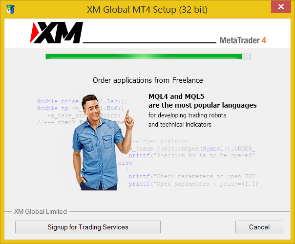Click the 'else' keyword in the code
Viewport: 295px width, 244px height.
pyautogui.click(x=125, y=163)
